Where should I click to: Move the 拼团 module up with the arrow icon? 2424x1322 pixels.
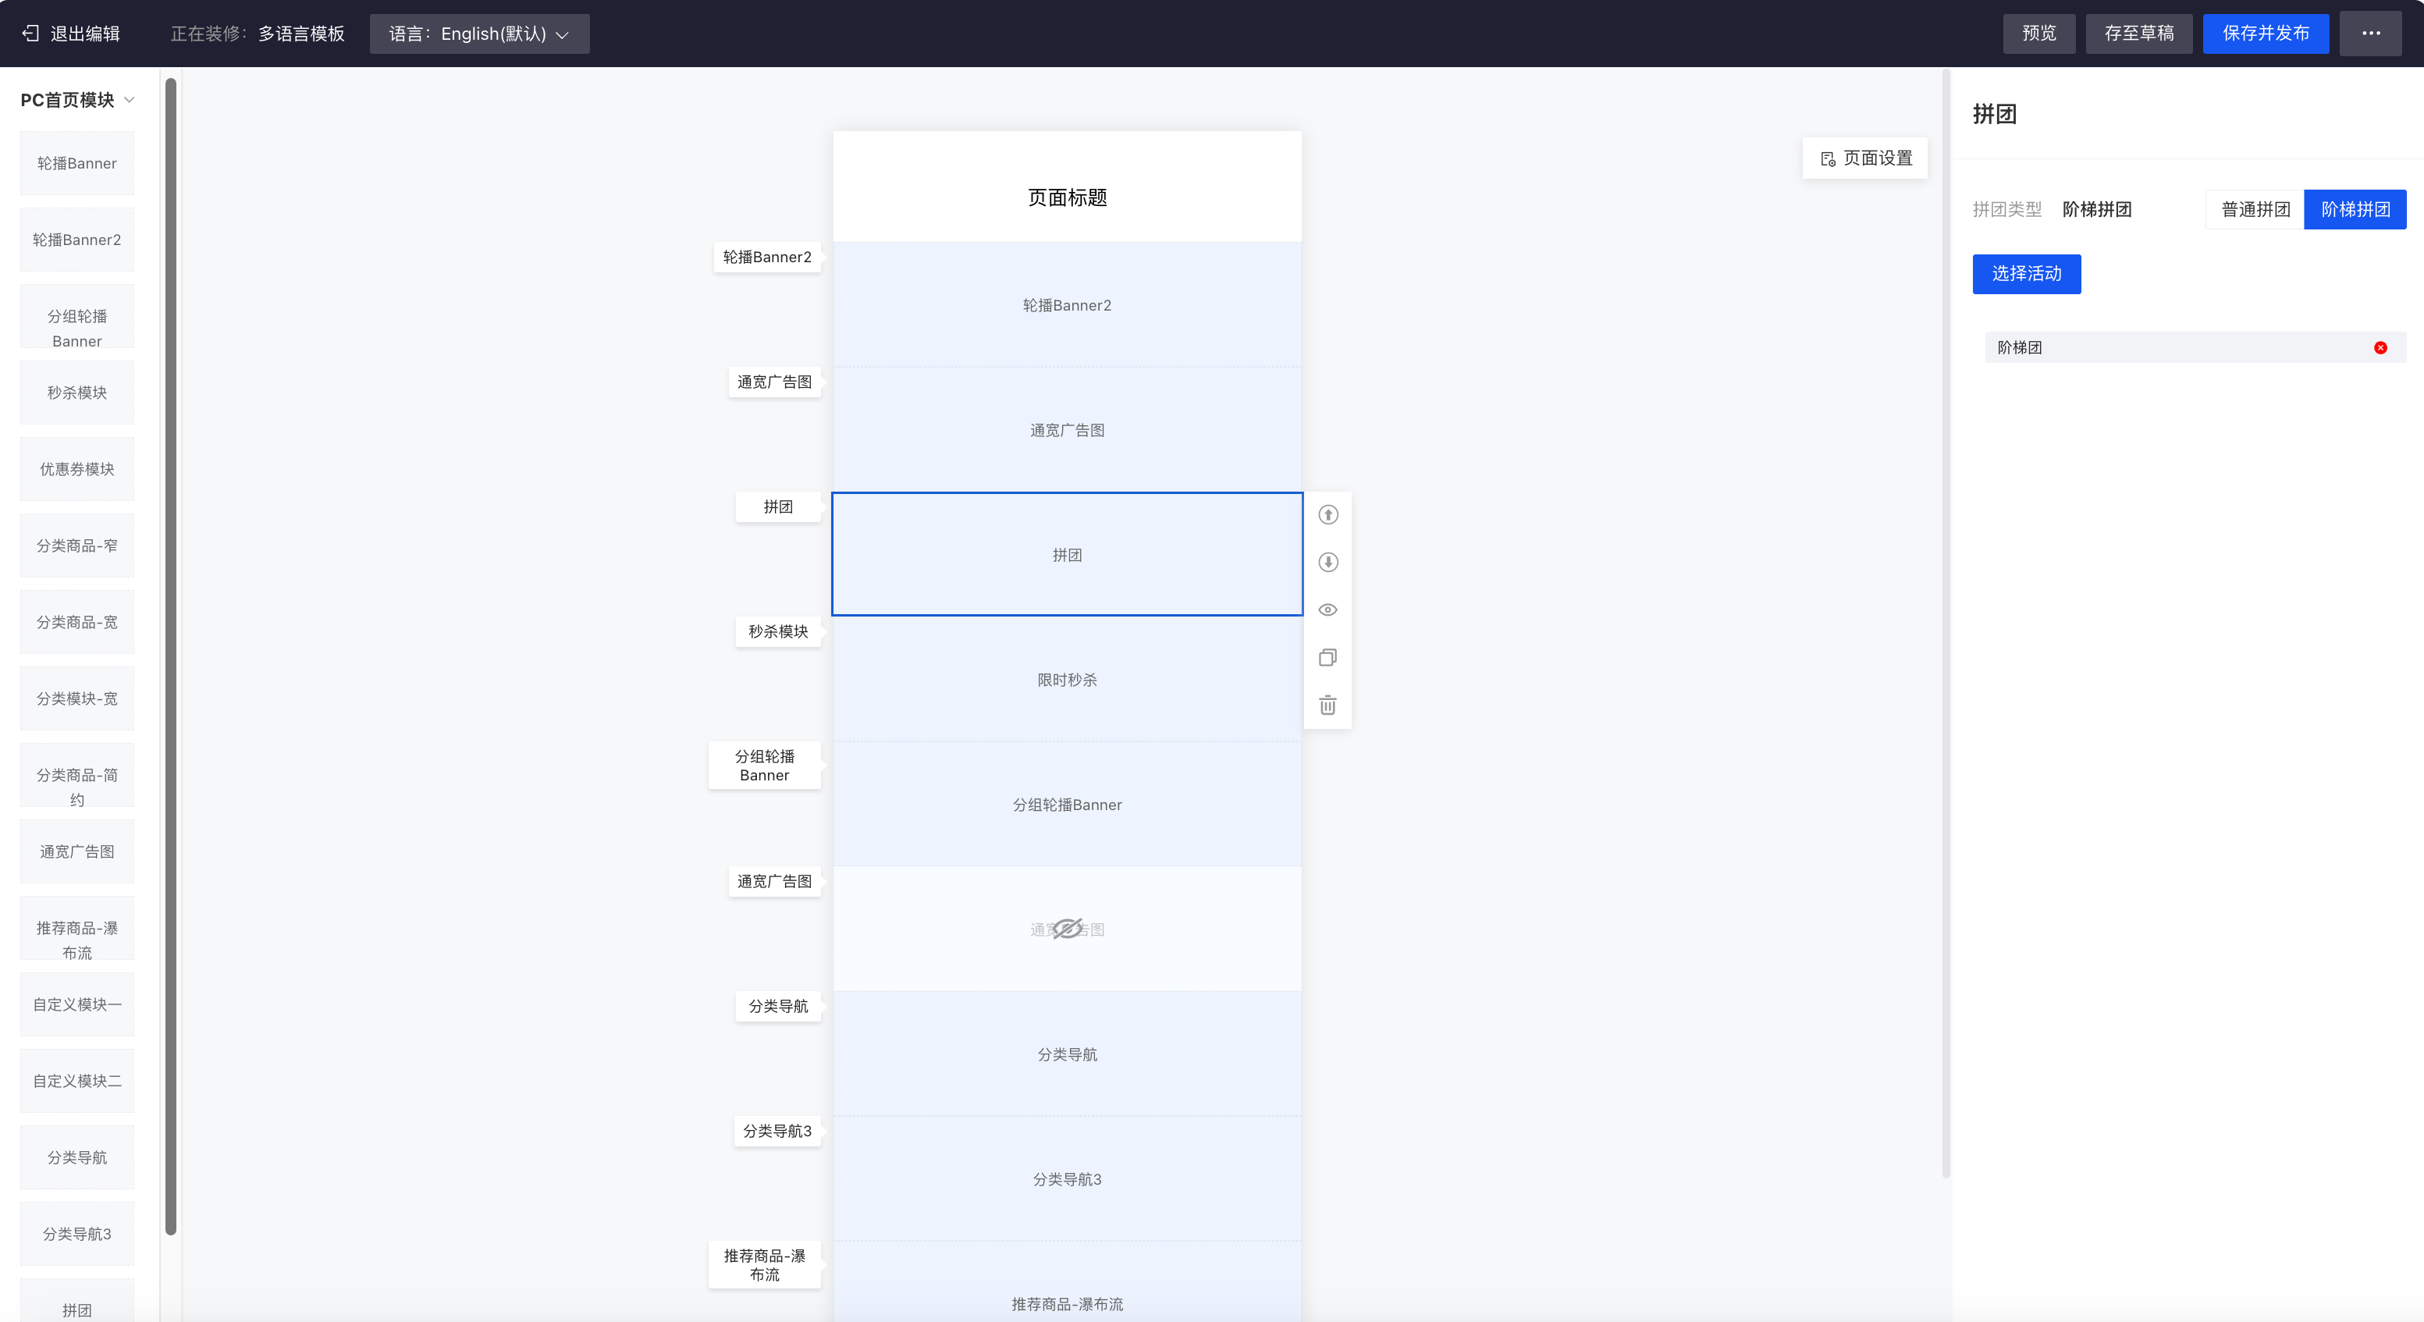coord(1328,515)
